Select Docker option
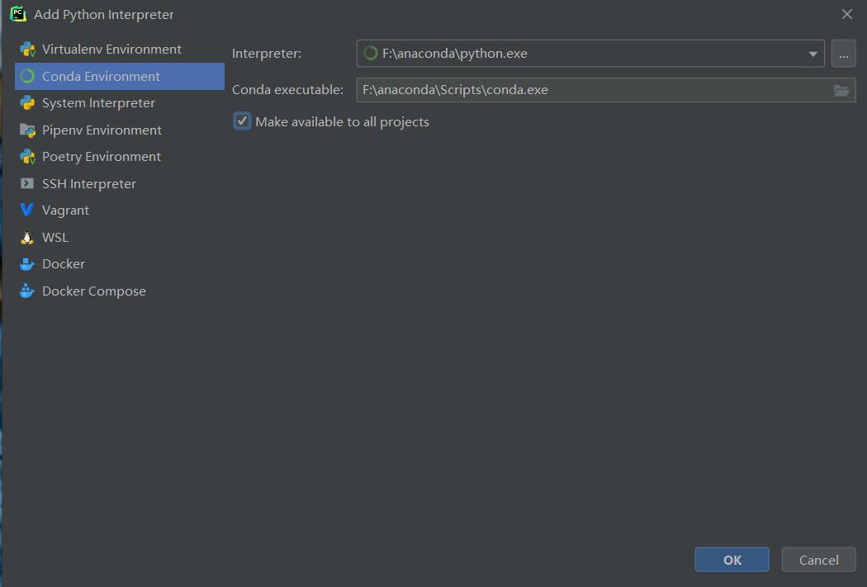This screenshot has height=587, width=867. [120, 263]
